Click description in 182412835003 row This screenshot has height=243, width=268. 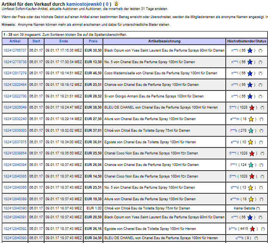[x=147, y=131]
